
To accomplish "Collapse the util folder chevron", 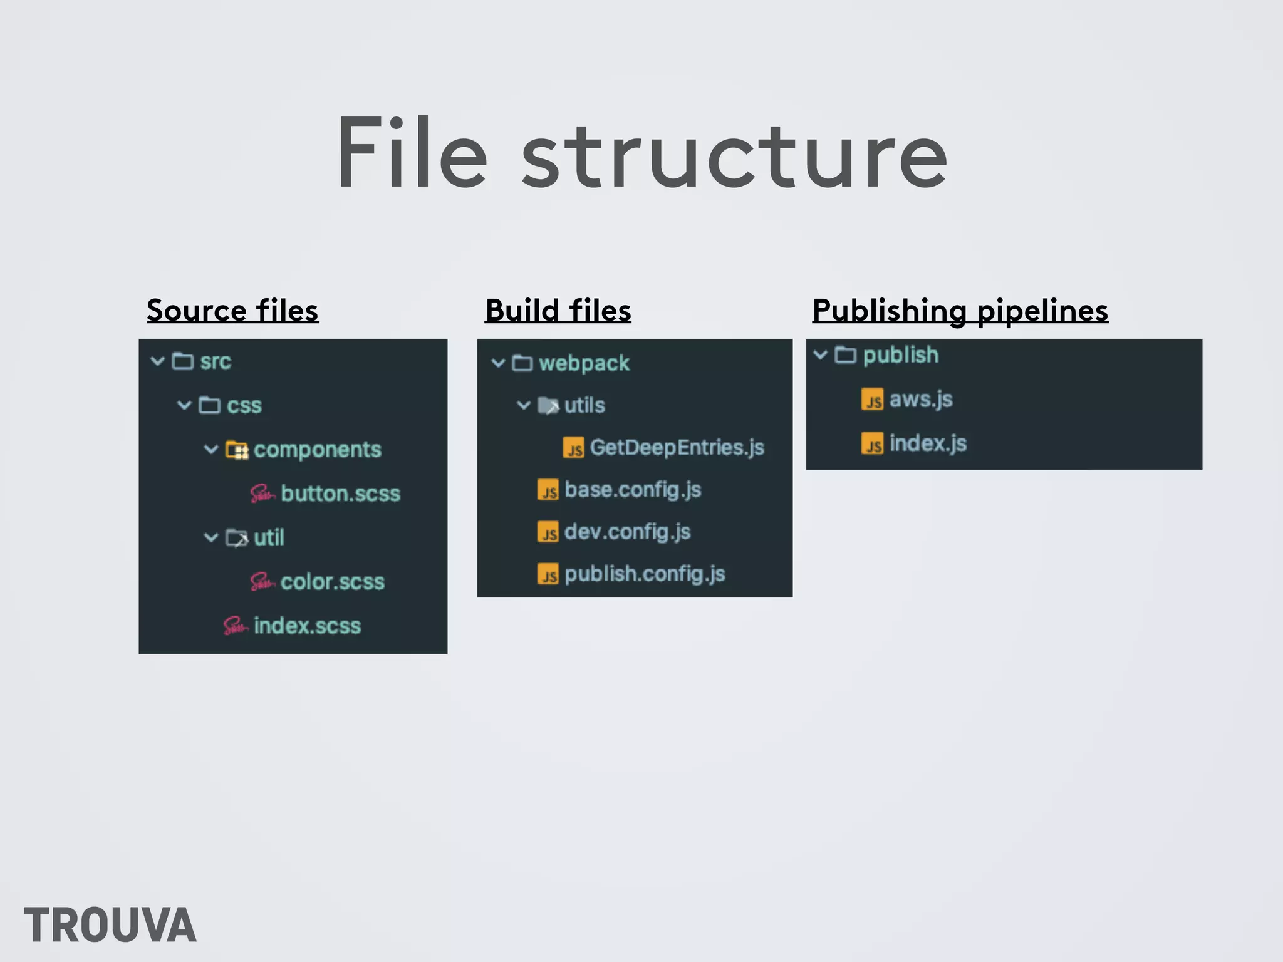I will coord(211,537).
